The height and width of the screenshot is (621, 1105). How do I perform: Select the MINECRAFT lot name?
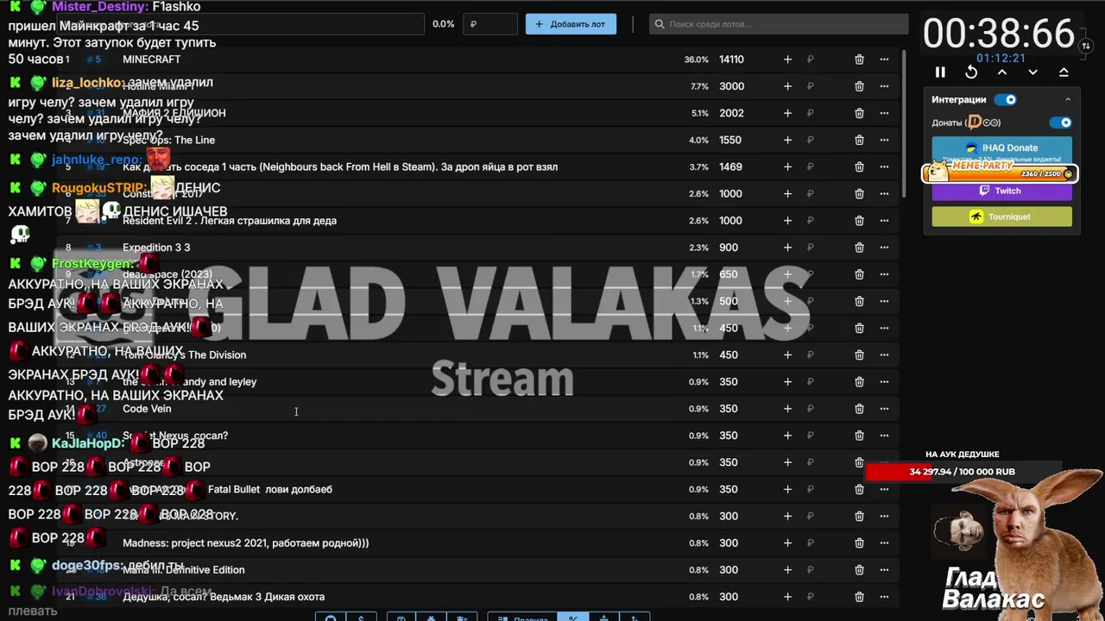pyautogui.click(x=151, y=60)
